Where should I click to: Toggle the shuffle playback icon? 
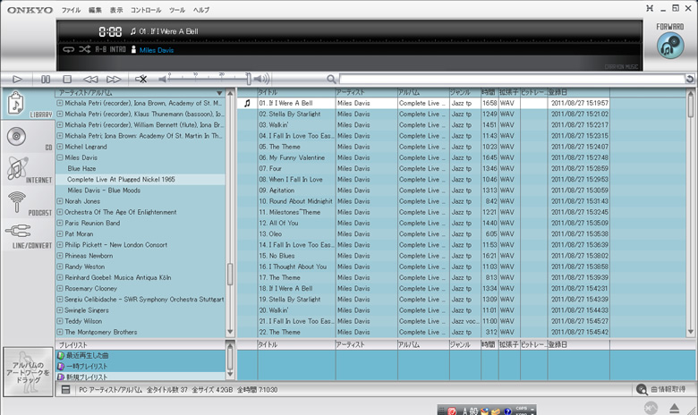(85, 49)
